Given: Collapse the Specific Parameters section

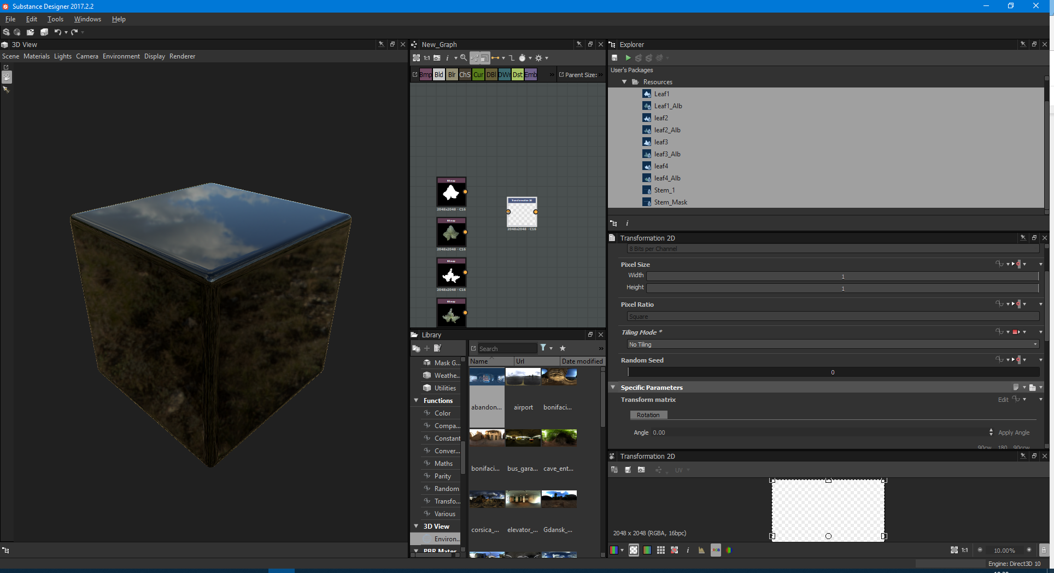Looking at the screenshot, I should [613, 388].
